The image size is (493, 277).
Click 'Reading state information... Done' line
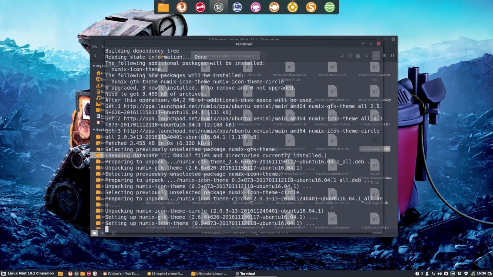(156, 57)
